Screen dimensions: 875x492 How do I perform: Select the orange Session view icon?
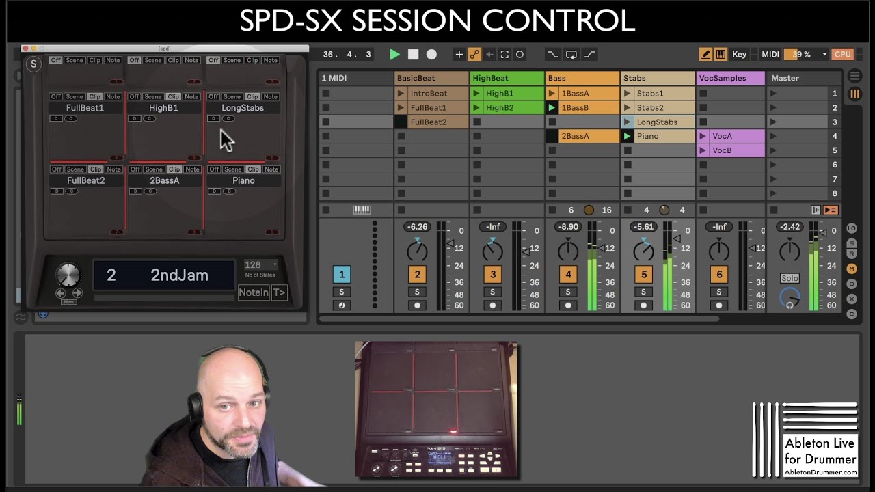tap(854, 94)
